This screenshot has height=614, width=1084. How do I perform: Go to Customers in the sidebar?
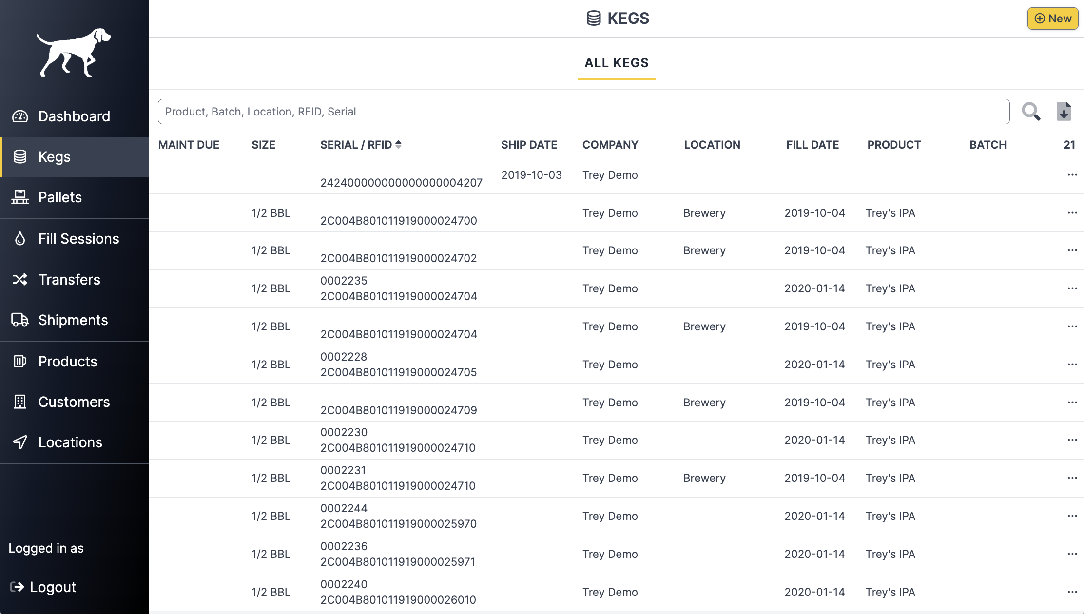coord(74,402)
